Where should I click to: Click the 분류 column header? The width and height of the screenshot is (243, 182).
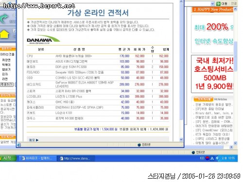click(41, 50)
